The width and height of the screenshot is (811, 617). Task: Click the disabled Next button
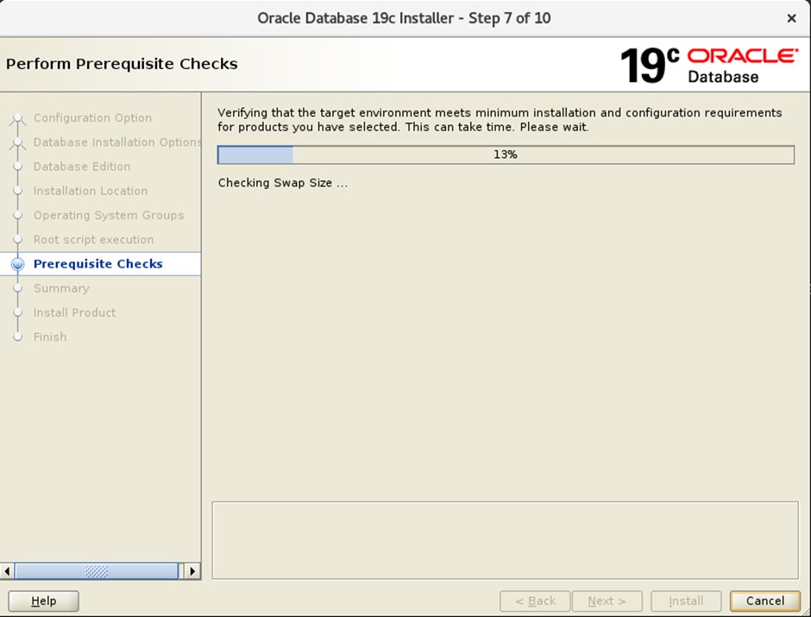(607, 601)
